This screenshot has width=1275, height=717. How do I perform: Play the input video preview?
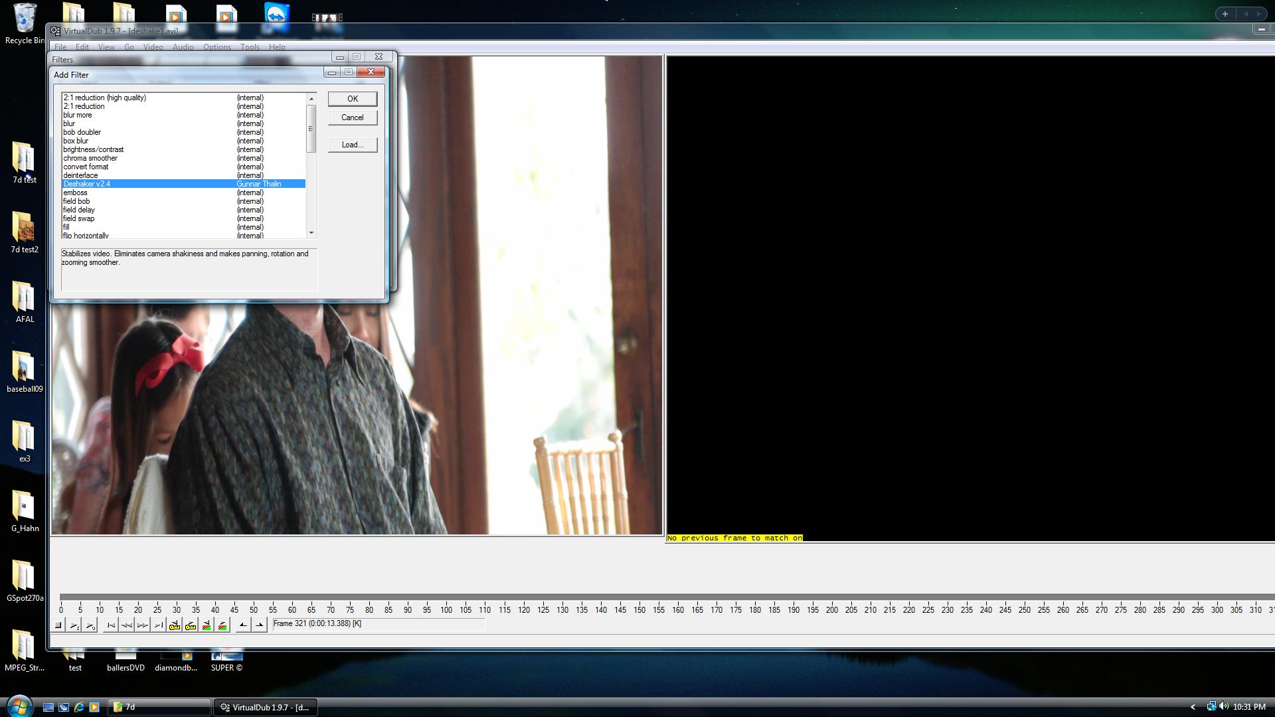pyautogui.click(x=74, y=625)
